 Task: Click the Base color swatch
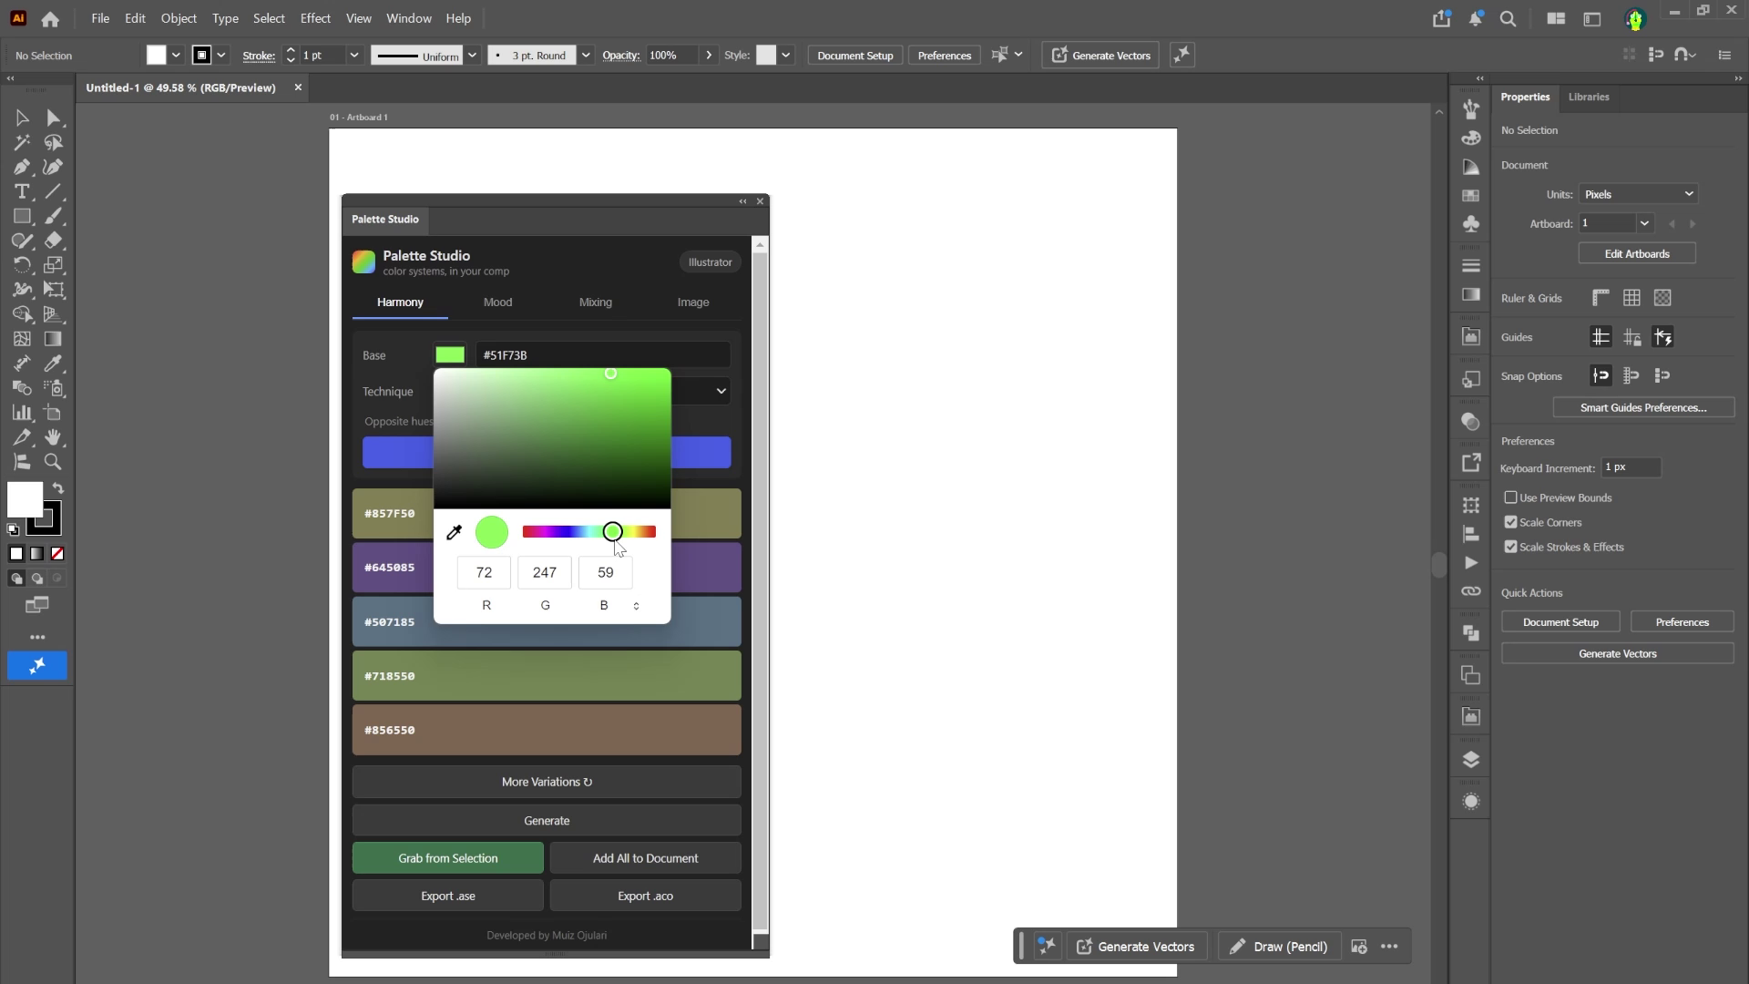tap(450, 355)
